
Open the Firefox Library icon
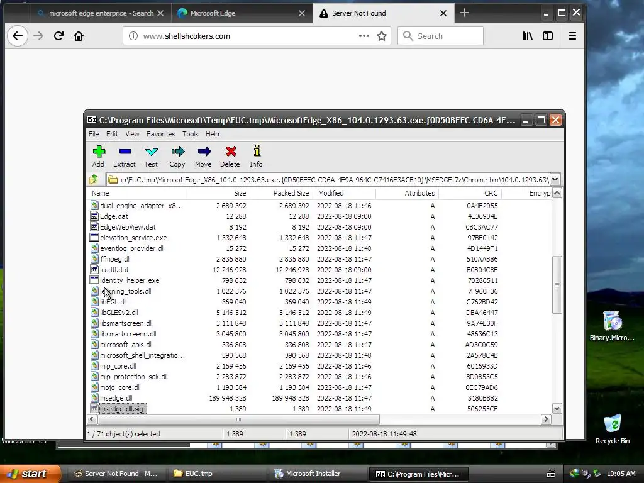point(528,36)
